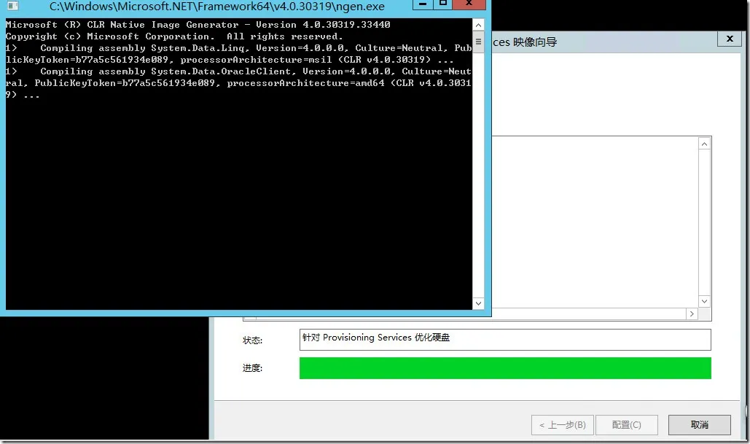Close the Provisioning Services 映像向导 dialog
750x444 pixels.
pos(729,39)
